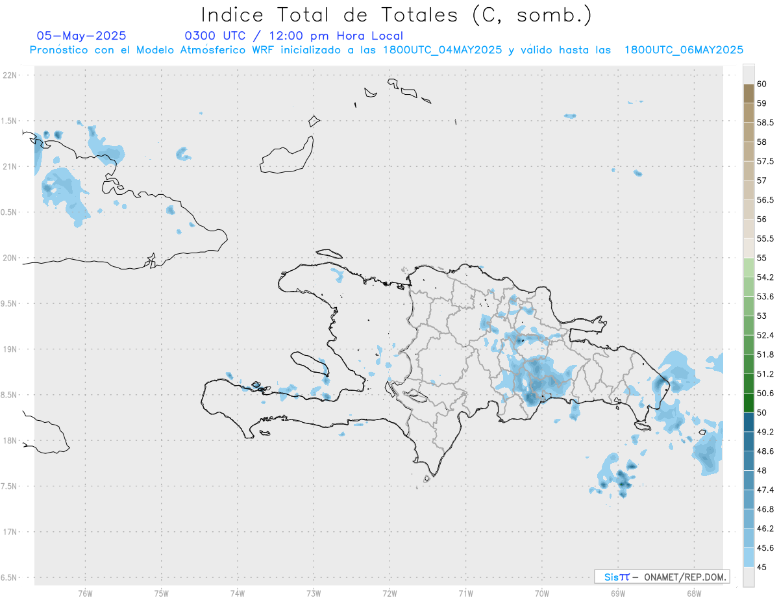The height and width of the screenshot is (602, 779).
Task: Click the colorbar value "46.2"
Action: click(765, 529)
